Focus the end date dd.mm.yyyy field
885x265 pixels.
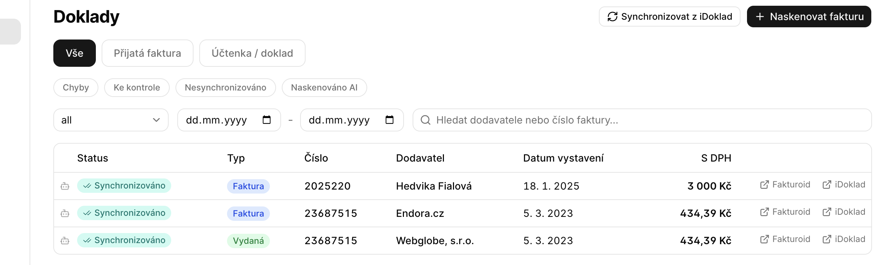(x=352, y=120)
